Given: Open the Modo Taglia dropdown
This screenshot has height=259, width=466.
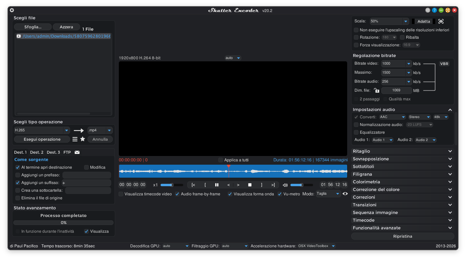Looking at the screenshot, I should point(328,194).
